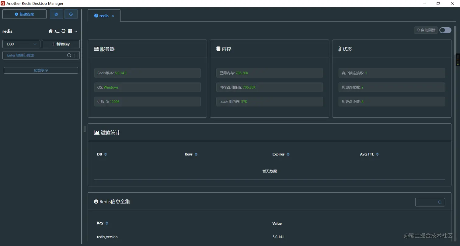Click the 客户端连接数 1 tag

pyautogui.click(x=392, y=73)
